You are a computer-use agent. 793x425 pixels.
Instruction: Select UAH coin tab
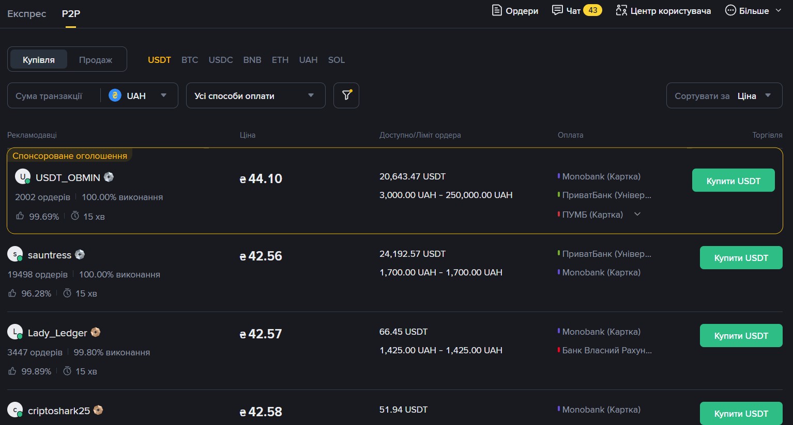coord(308,60)
